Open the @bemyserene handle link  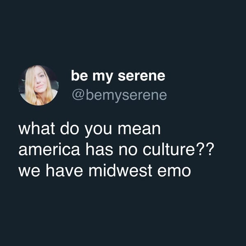pyautogui.click(x=120, y=96)
